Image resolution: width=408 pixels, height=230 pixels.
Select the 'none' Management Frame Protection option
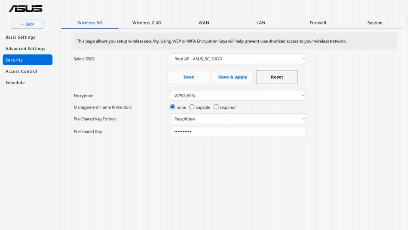pyautogui.click(x=173, y=107)
